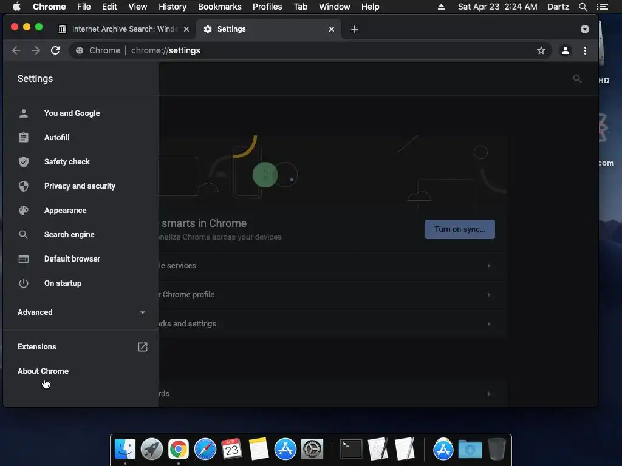The width and height of the screenshot is (622, 466).
Task: Go back to previous page
Action: tap(16, 50)
